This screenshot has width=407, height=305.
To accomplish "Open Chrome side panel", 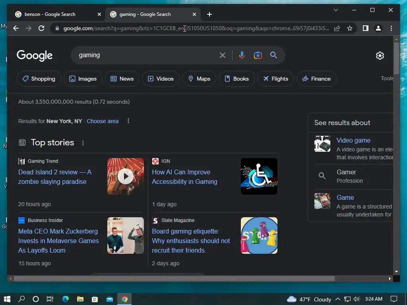I will point(366,28).
